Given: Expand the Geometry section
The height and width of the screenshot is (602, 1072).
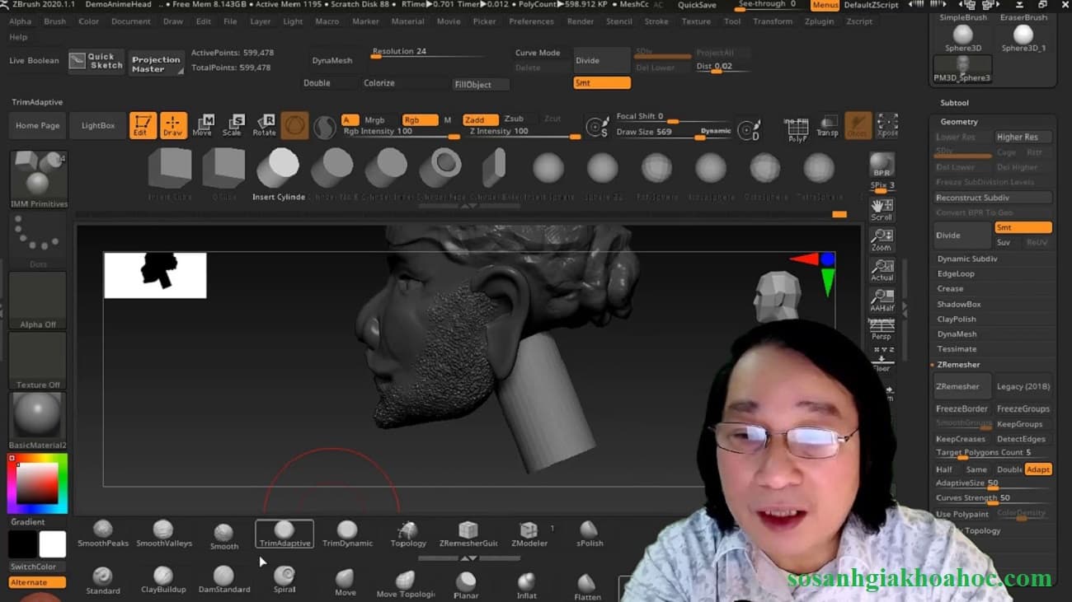Looking at the screenshot, I should pos(959,122).
